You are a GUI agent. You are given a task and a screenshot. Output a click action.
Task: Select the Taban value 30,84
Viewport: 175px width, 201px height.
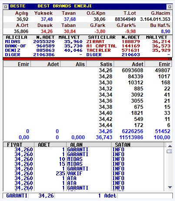pos(70,31)
